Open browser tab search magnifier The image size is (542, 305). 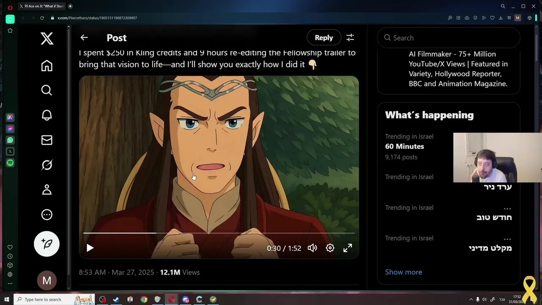(503, 6)
